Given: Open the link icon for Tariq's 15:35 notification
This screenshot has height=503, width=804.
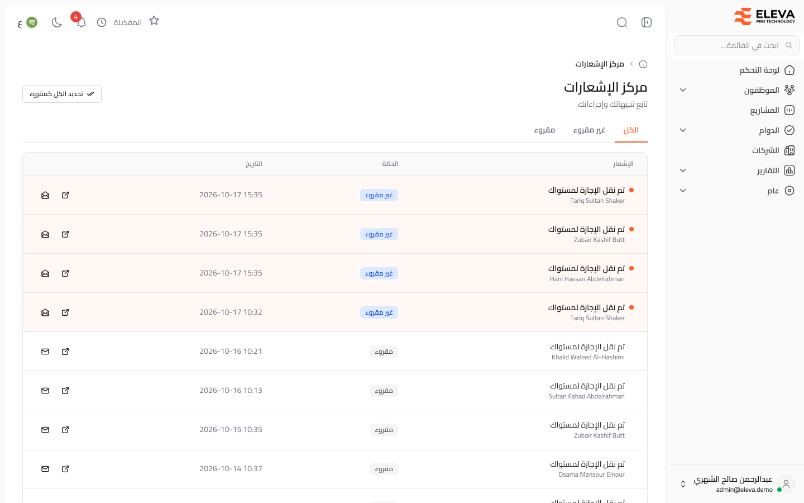Looking at the screenshot, I should click(65, 195).
